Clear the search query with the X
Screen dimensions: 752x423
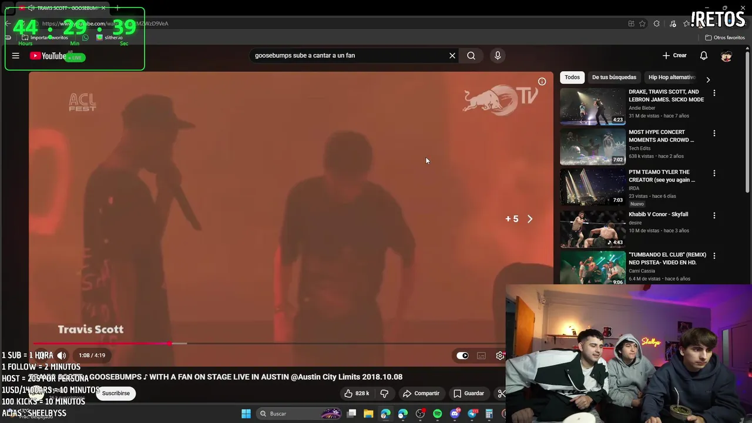pos(452,55)
